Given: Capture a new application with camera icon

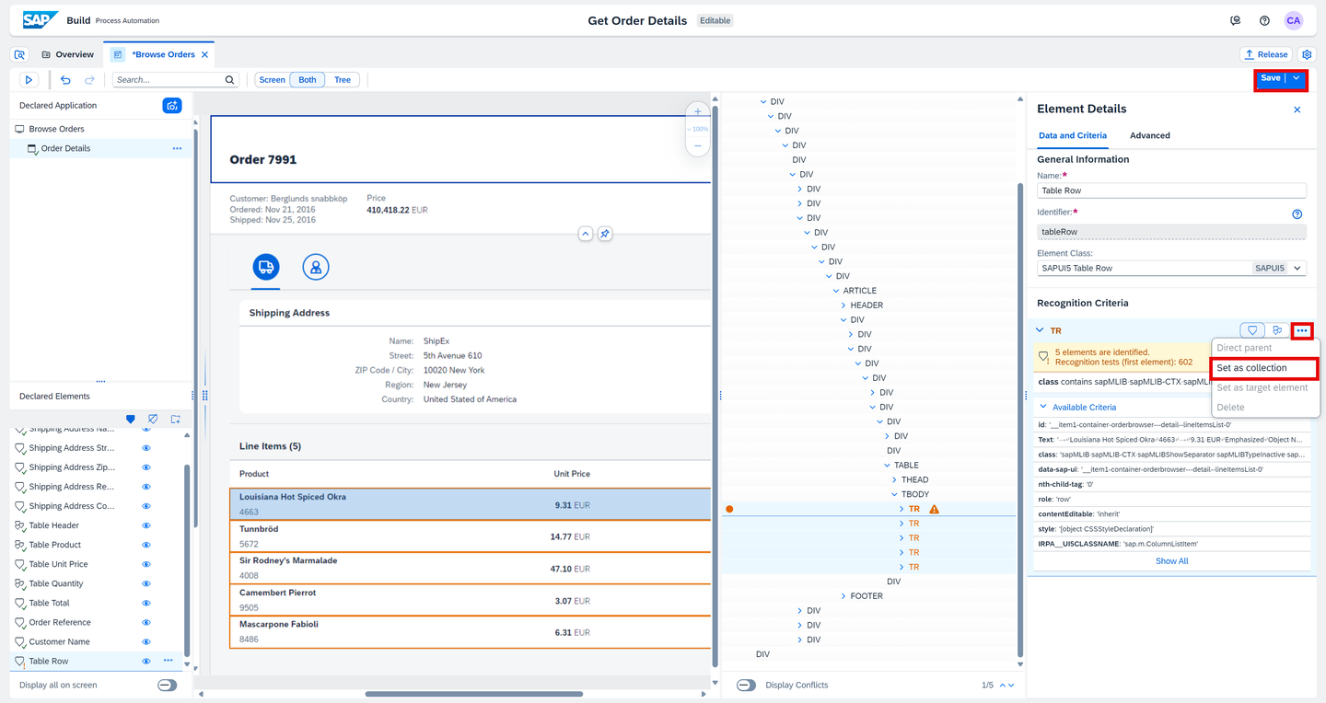Looking at the screenshot, I should tap(172, 106).
